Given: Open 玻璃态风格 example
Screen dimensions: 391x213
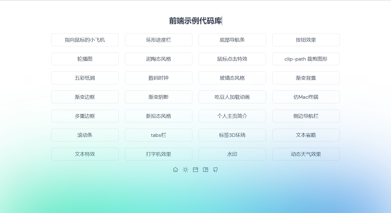Looking at the screenshot, I should click(232, 78).
